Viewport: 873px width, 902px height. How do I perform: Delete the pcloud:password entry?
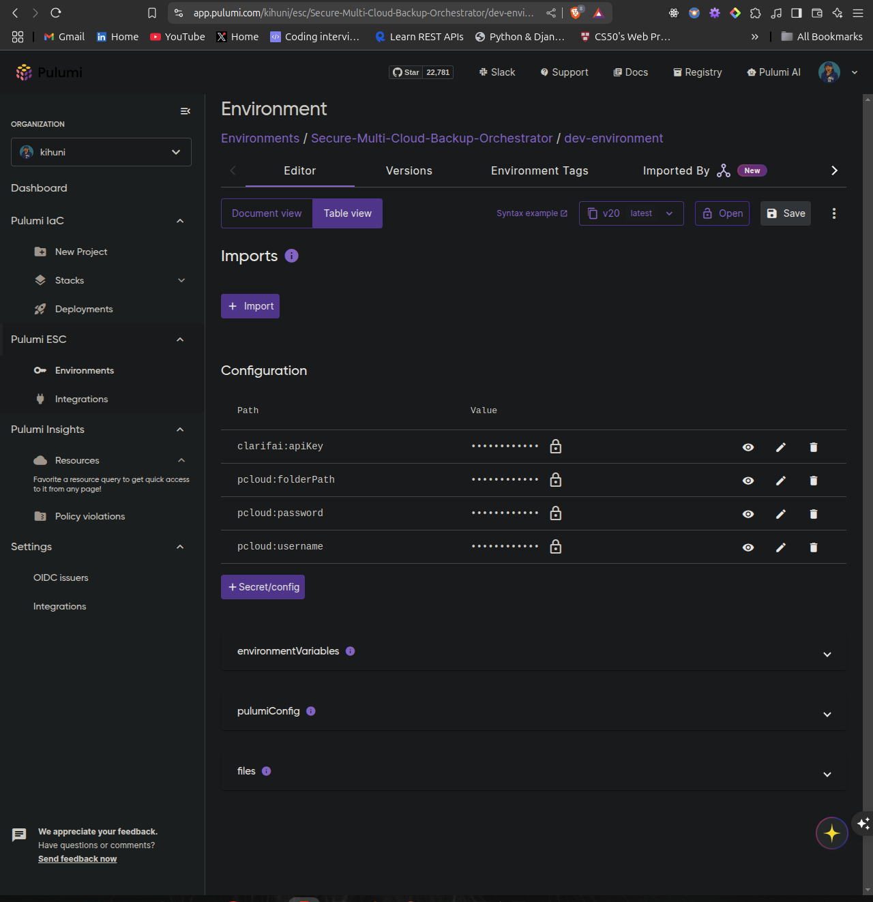click(x=814, y=514)
